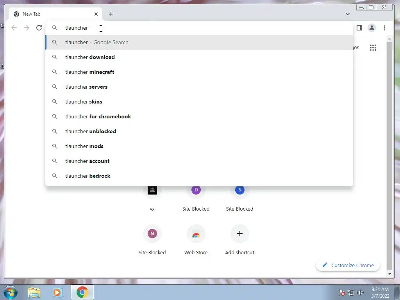
Task: Open the profile avatar menu
Action: pos(372,28)
